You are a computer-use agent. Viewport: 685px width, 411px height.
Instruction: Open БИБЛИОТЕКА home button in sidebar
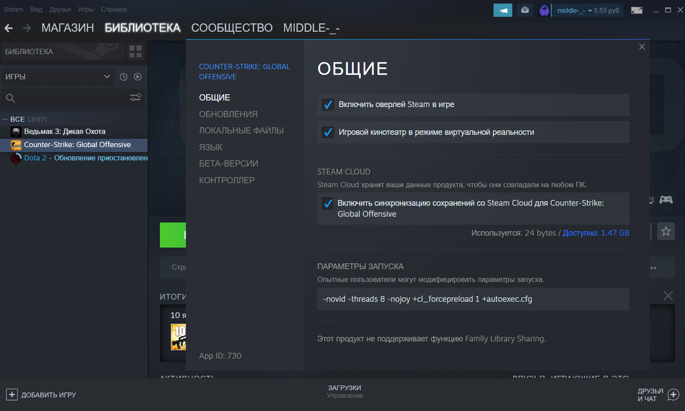coord(62,52)
